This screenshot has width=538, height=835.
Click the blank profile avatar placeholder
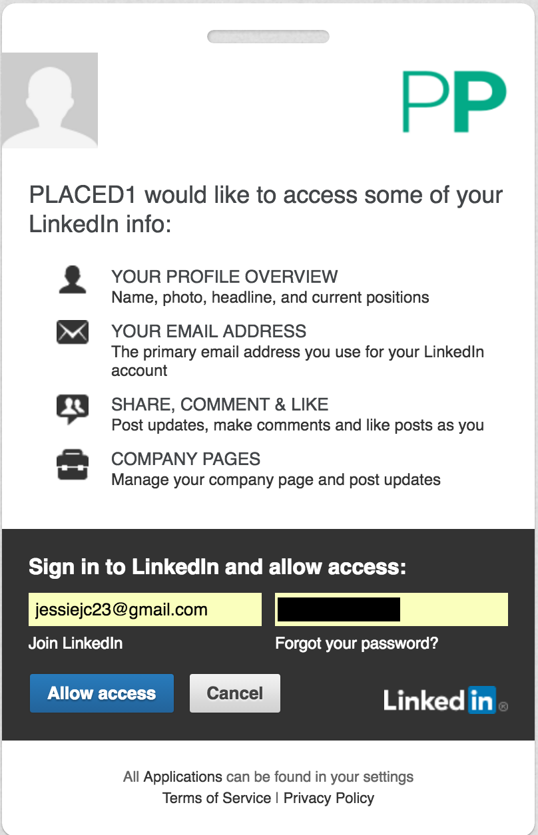pyautogui.click(x=50, y=100)
